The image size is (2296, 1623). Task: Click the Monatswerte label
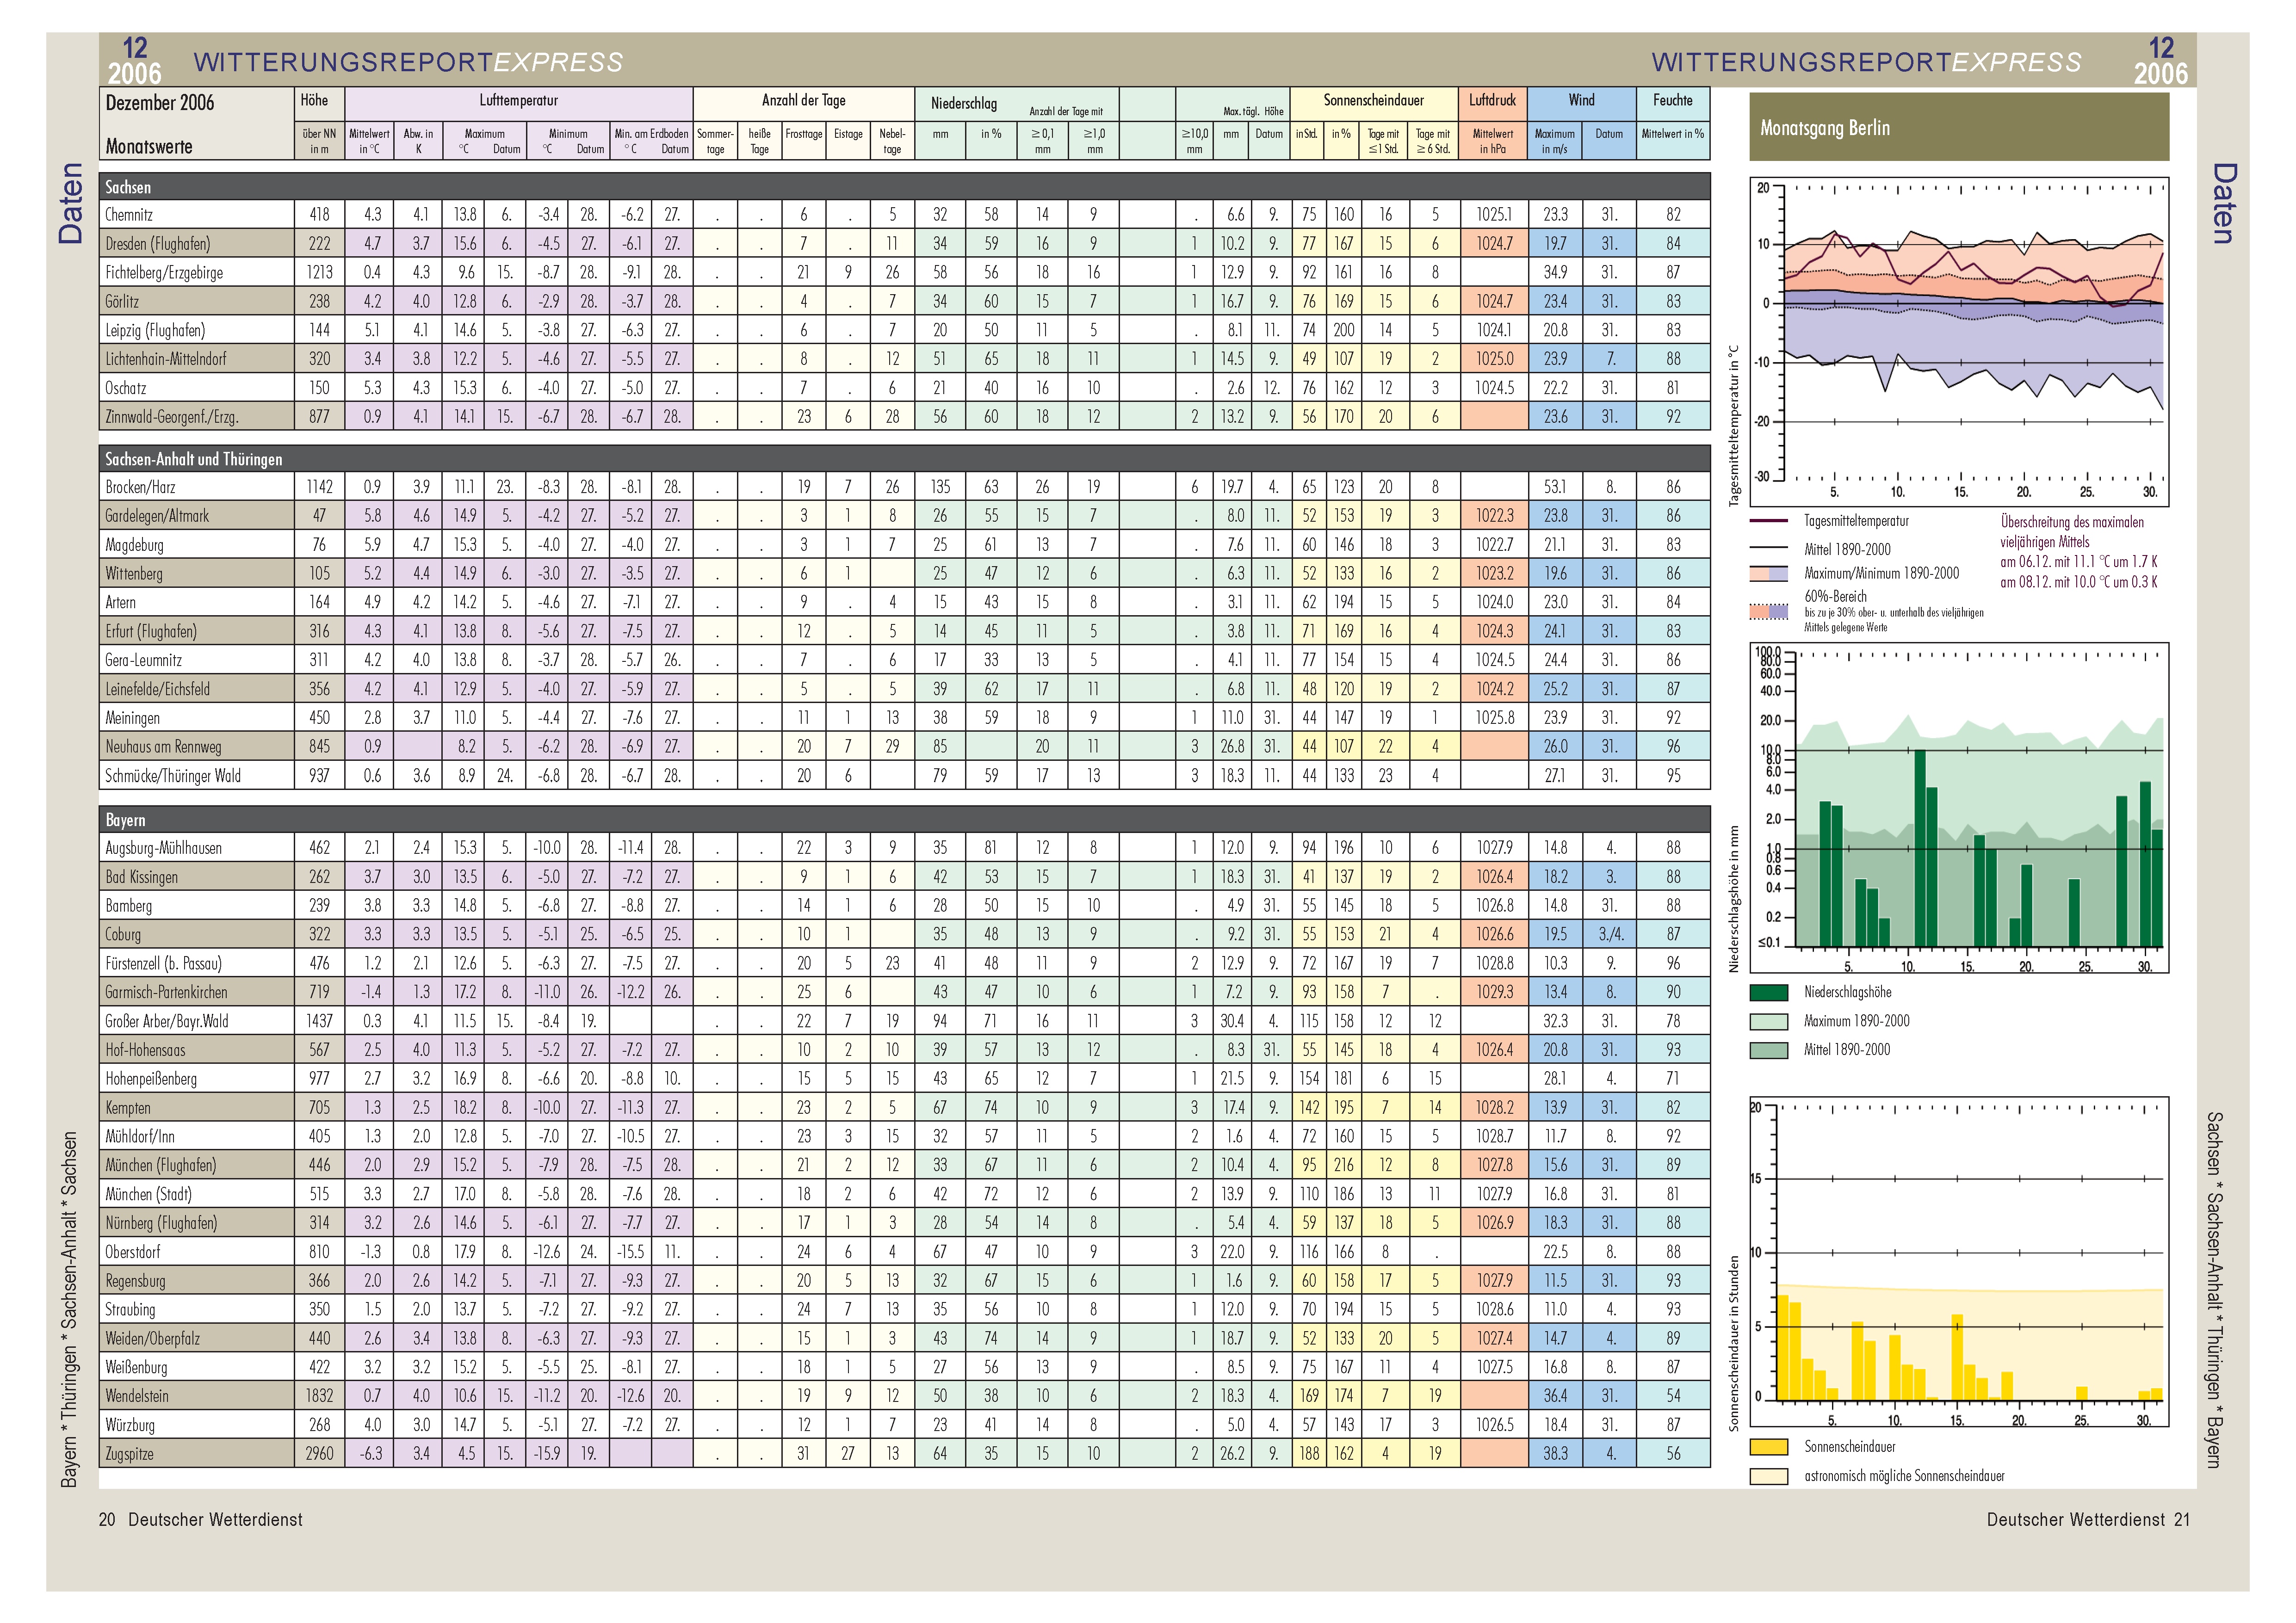pos(149,146)
